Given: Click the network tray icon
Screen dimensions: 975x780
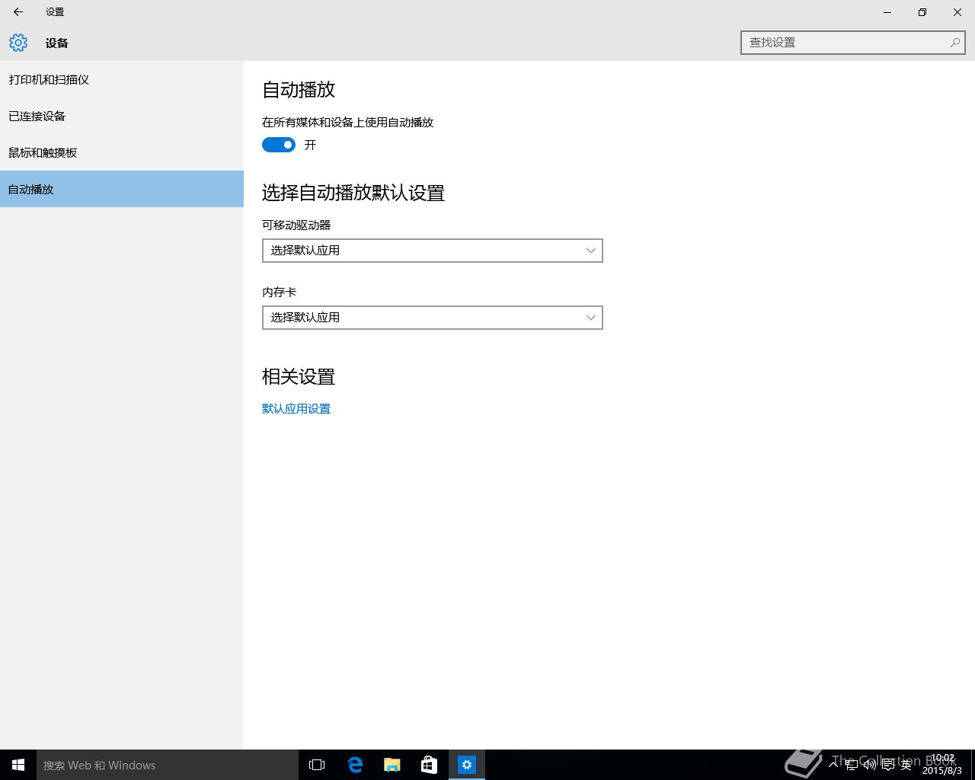Looking at the screenshot, I should tap(852, 764).
